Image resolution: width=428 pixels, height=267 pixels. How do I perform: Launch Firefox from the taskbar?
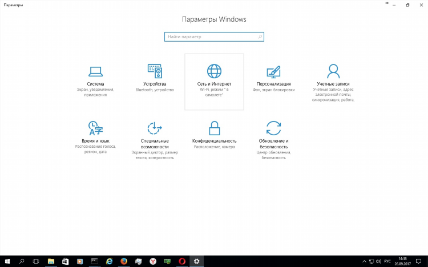124,261
